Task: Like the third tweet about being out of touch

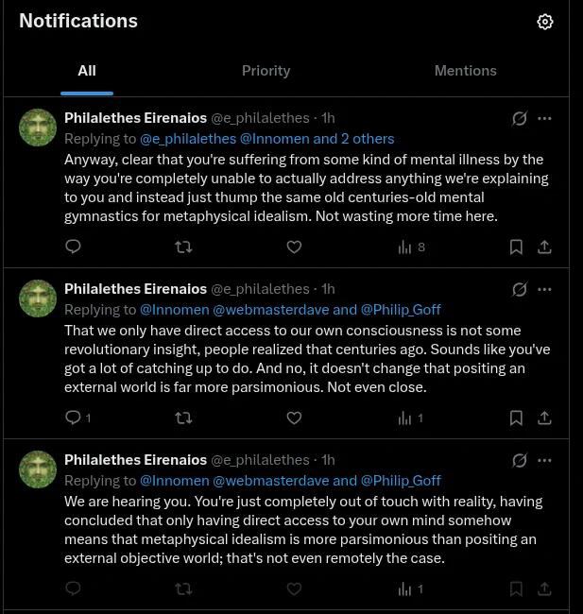Action: click(294, 588)
